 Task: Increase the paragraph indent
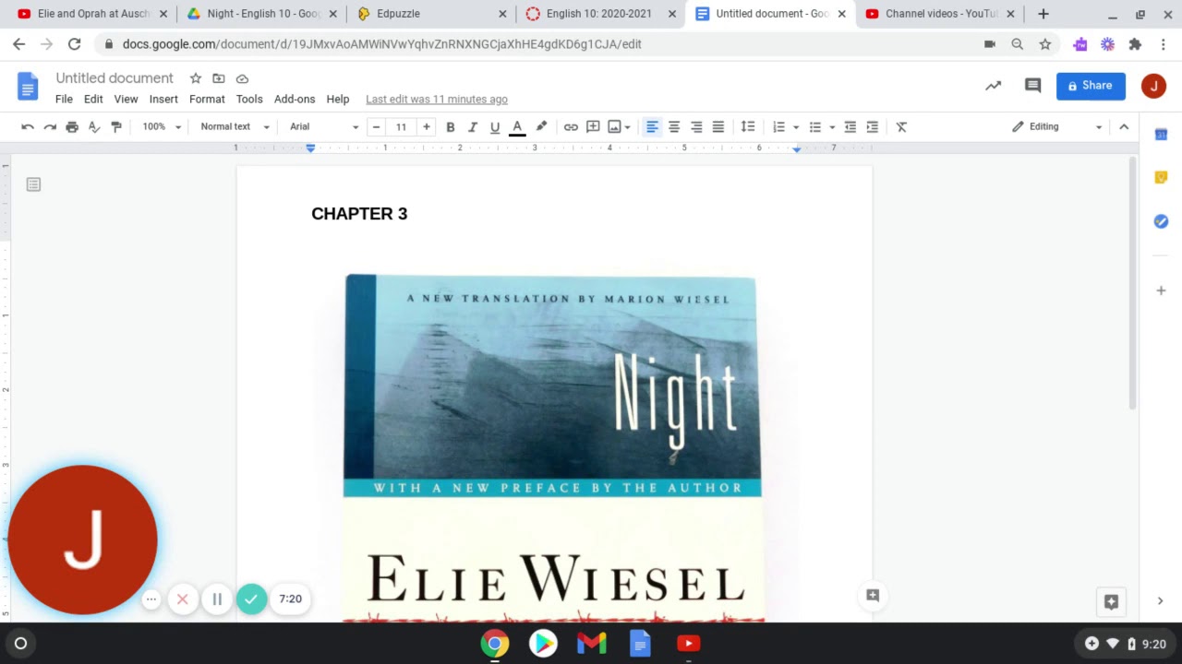coord(872,127)
